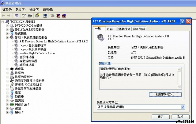
Task: Expand the 顯示卡 node
Action: (x=7, y=112)
